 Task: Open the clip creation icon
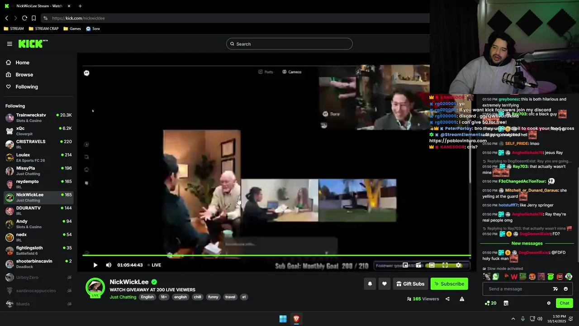pos(418,265)
